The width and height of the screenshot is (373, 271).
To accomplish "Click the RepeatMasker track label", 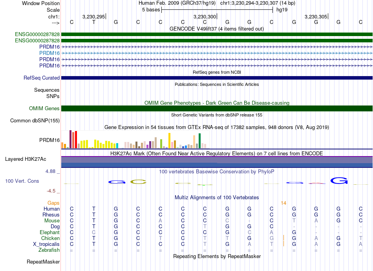I will (x=43, y=262).
